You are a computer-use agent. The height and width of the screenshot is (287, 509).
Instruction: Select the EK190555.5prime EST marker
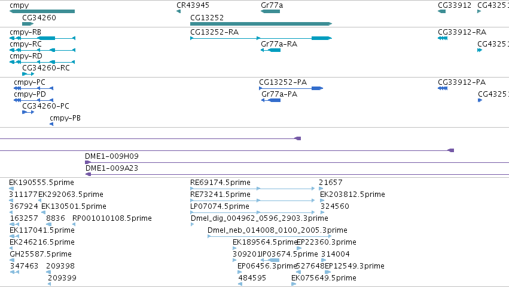click(x=11, y=189)
